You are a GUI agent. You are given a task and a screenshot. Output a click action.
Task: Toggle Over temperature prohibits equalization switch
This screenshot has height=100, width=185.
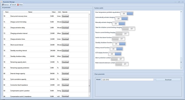pos(127,14)
